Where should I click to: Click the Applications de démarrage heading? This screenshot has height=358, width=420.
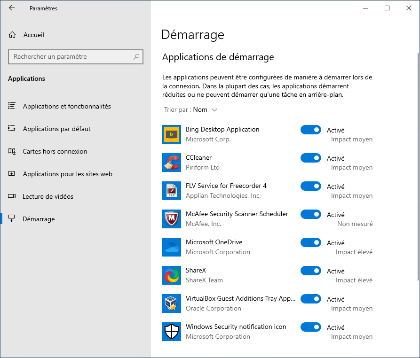[x=218, y=57]
